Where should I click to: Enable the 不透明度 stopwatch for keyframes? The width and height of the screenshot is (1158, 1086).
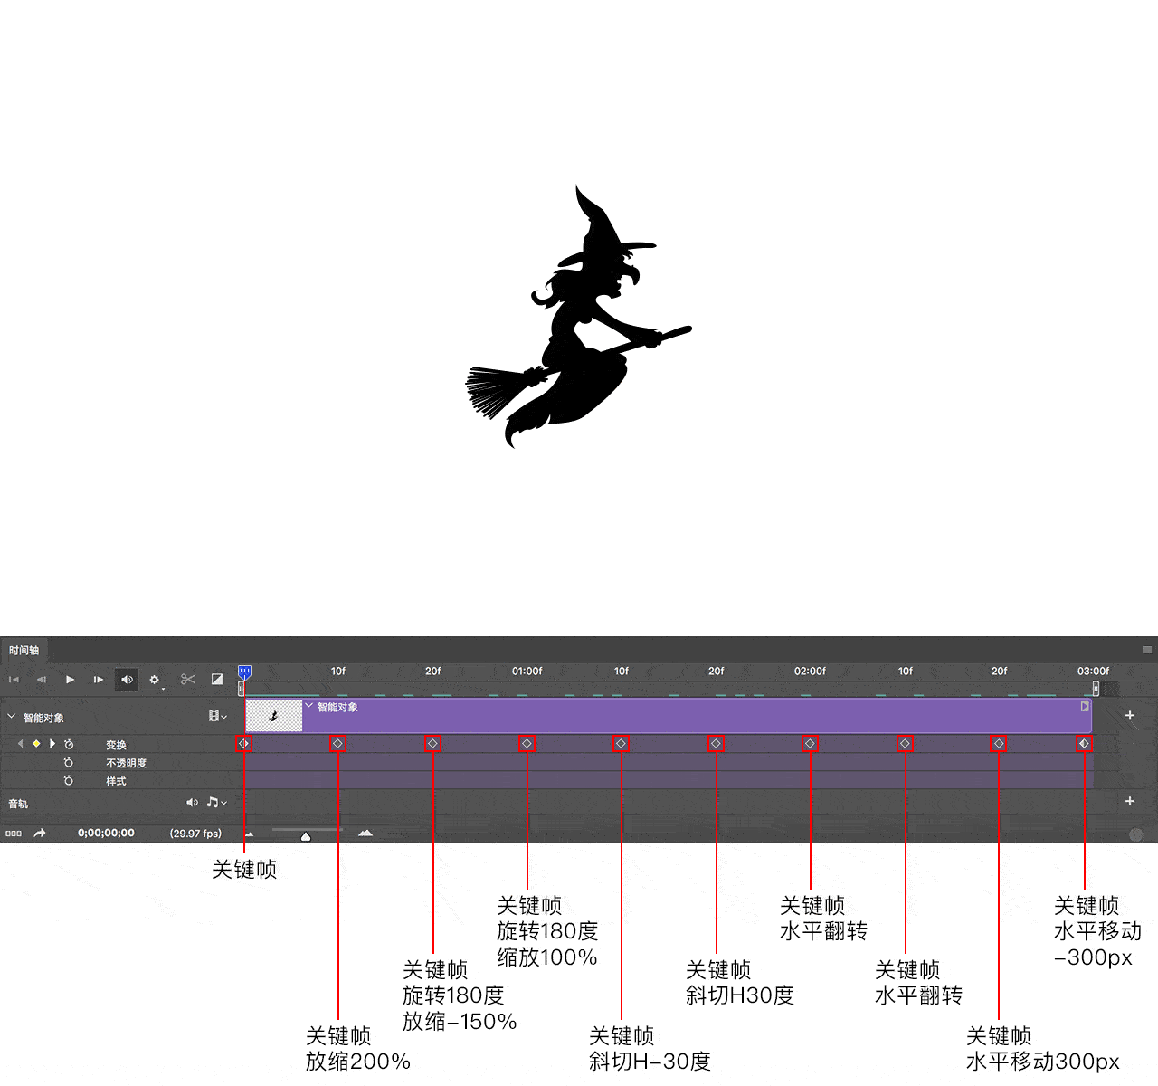[x=69, y=763]
